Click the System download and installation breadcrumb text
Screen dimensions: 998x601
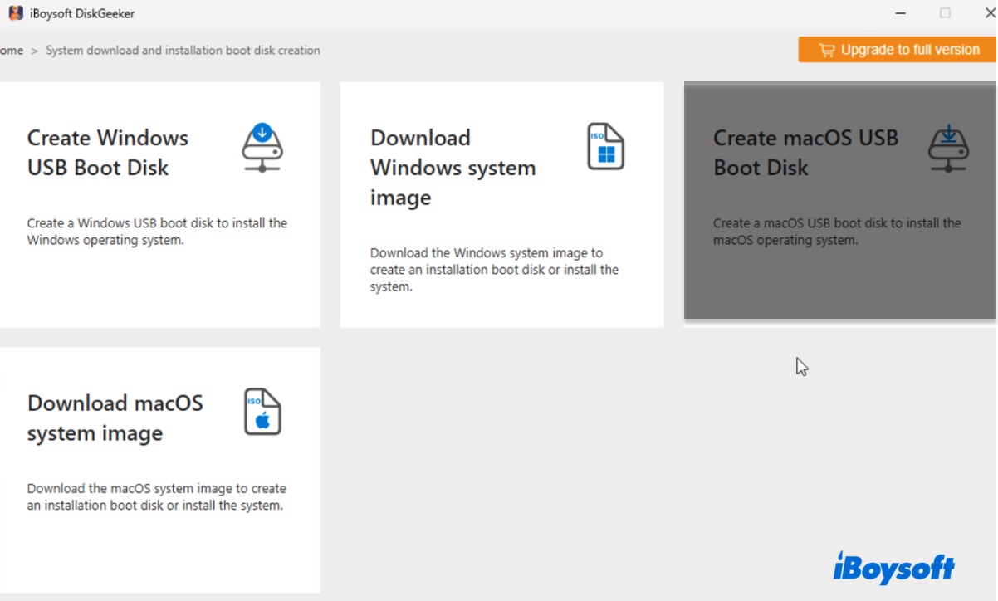point(183,50)
